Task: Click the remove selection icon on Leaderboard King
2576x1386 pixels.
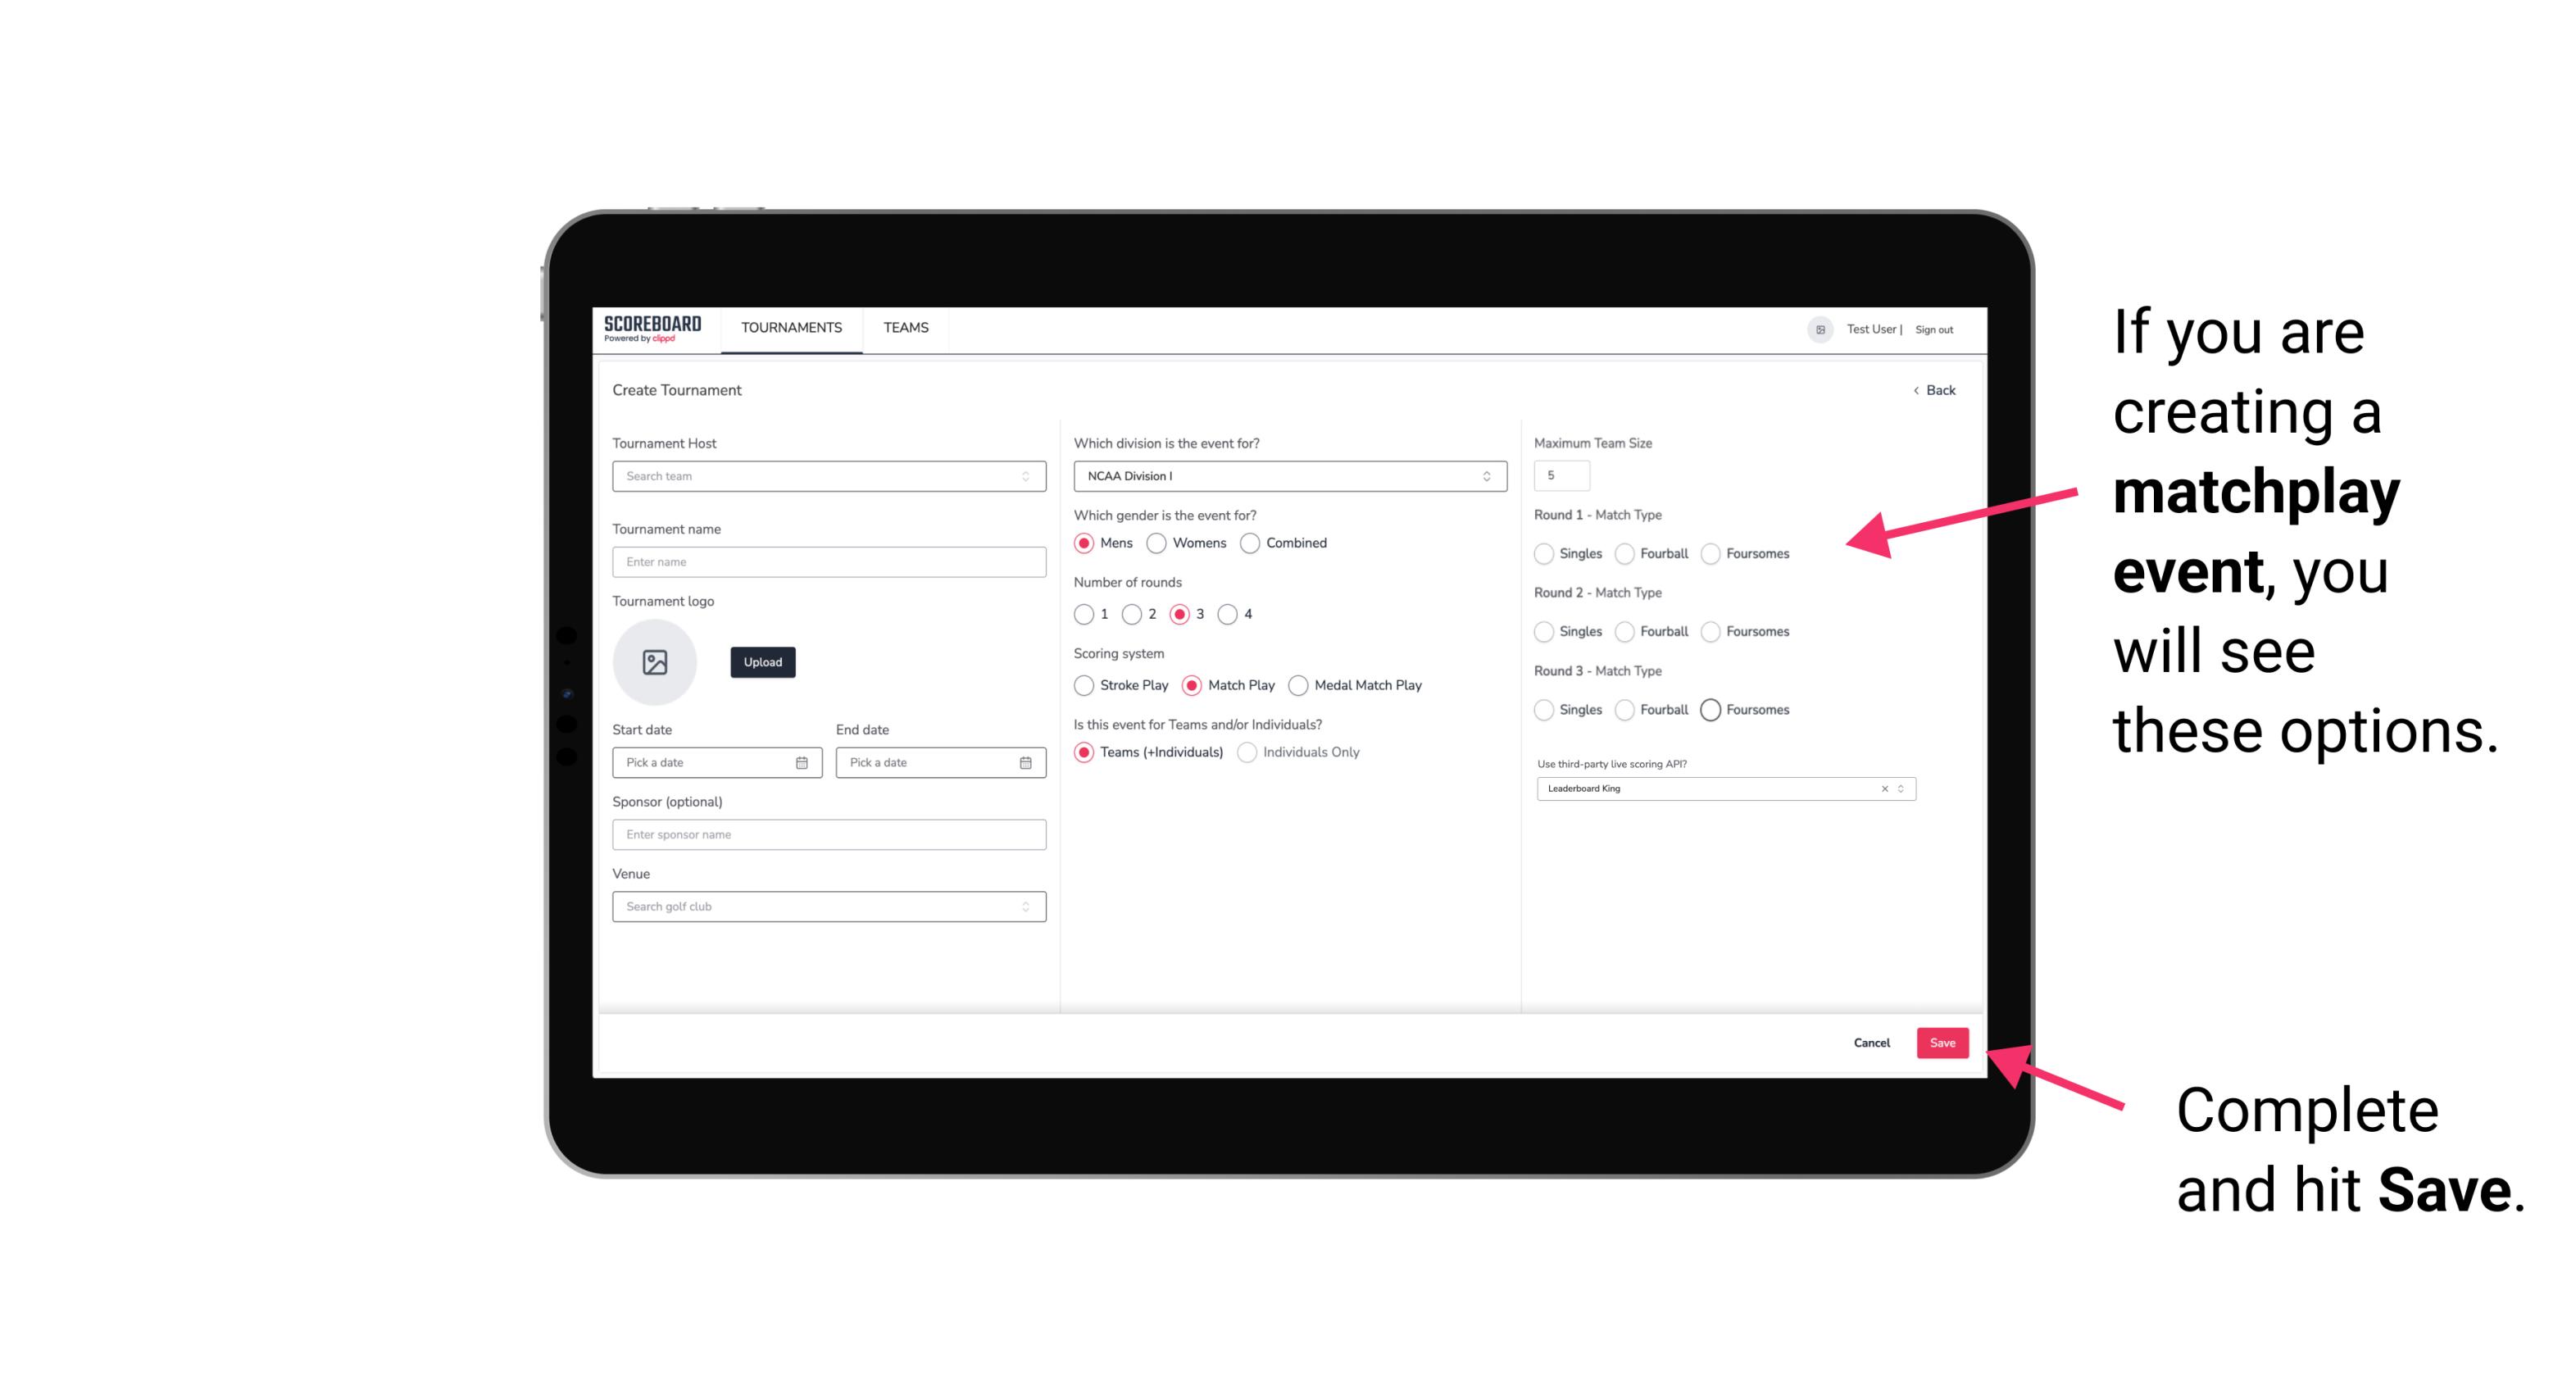Action: click(1883, 788)
